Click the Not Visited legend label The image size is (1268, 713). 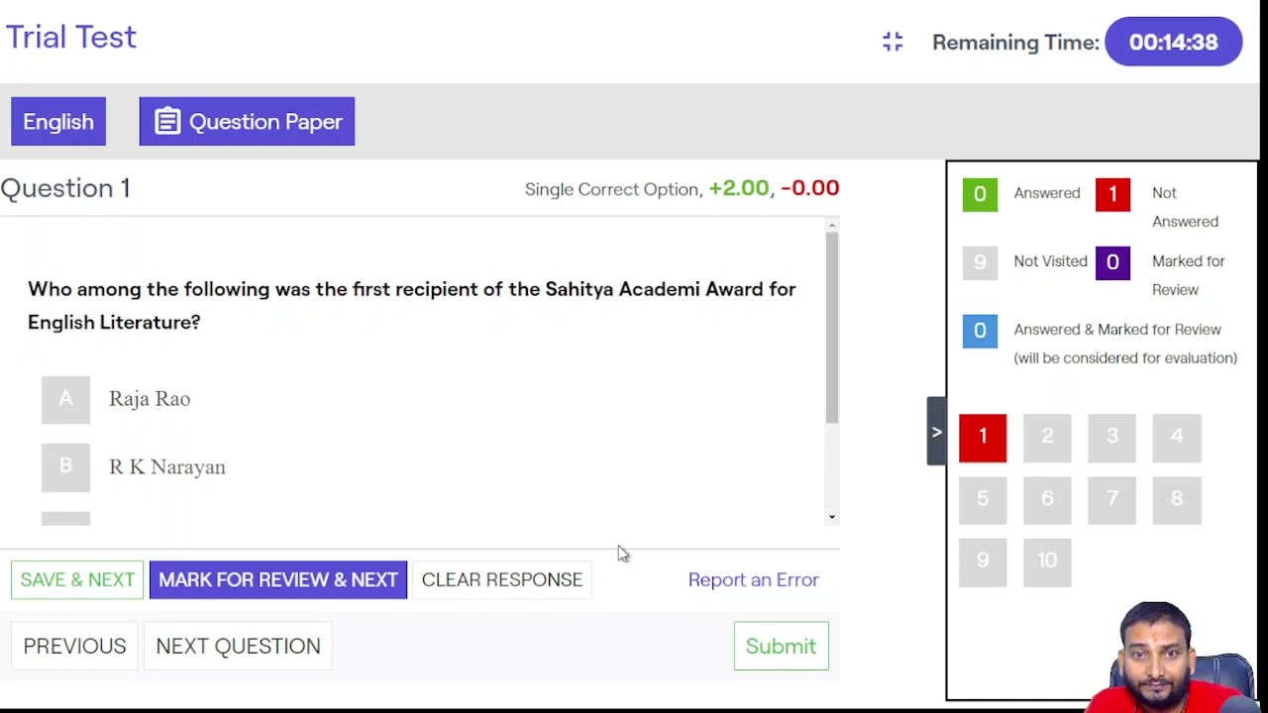click(x=1050, y=261)
